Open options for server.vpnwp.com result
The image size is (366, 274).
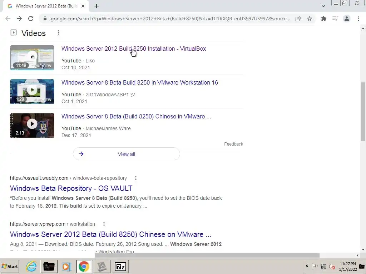click(x=104, y=224)
